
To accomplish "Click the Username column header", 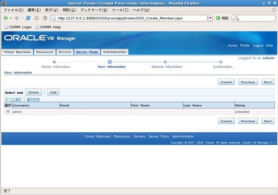I will coord(36,105).
